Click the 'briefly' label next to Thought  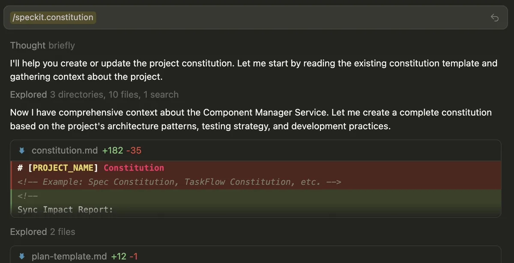pyautogui.click(x=61, y=45)
